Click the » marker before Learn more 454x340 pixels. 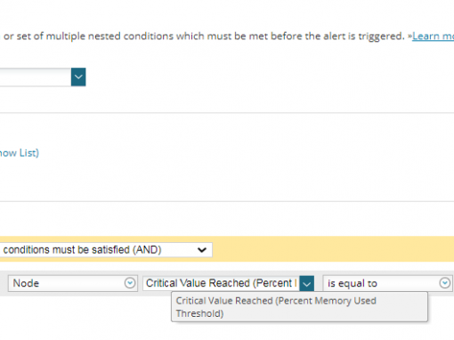pyautogui.click(x=409, y=36)
